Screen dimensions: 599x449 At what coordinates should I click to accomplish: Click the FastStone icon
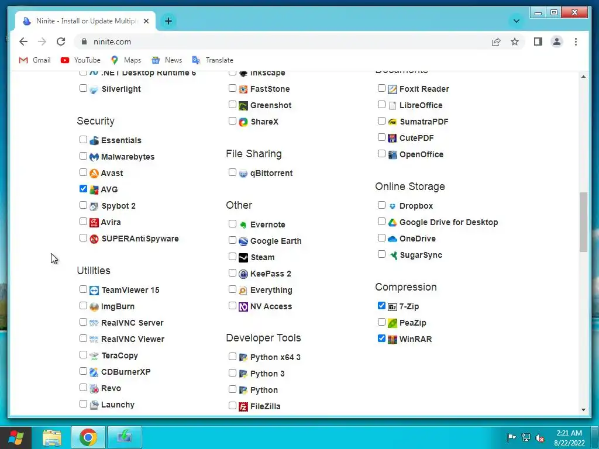(x=243, y=89)
